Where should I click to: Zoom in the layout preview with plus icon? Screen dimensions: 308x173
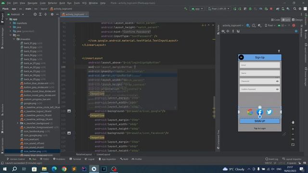[293, 129]
